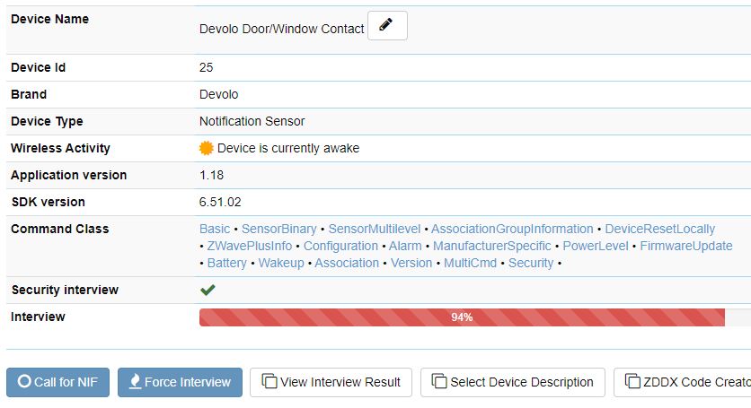Open the SensorBinary command class
The width and height of the screenshot is (751, 408).
tap(278, 230)
